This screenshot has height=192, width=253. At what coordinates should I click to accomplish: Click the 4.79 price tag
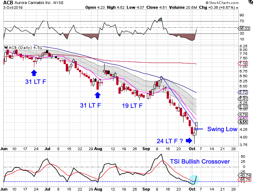coord(243,114)
